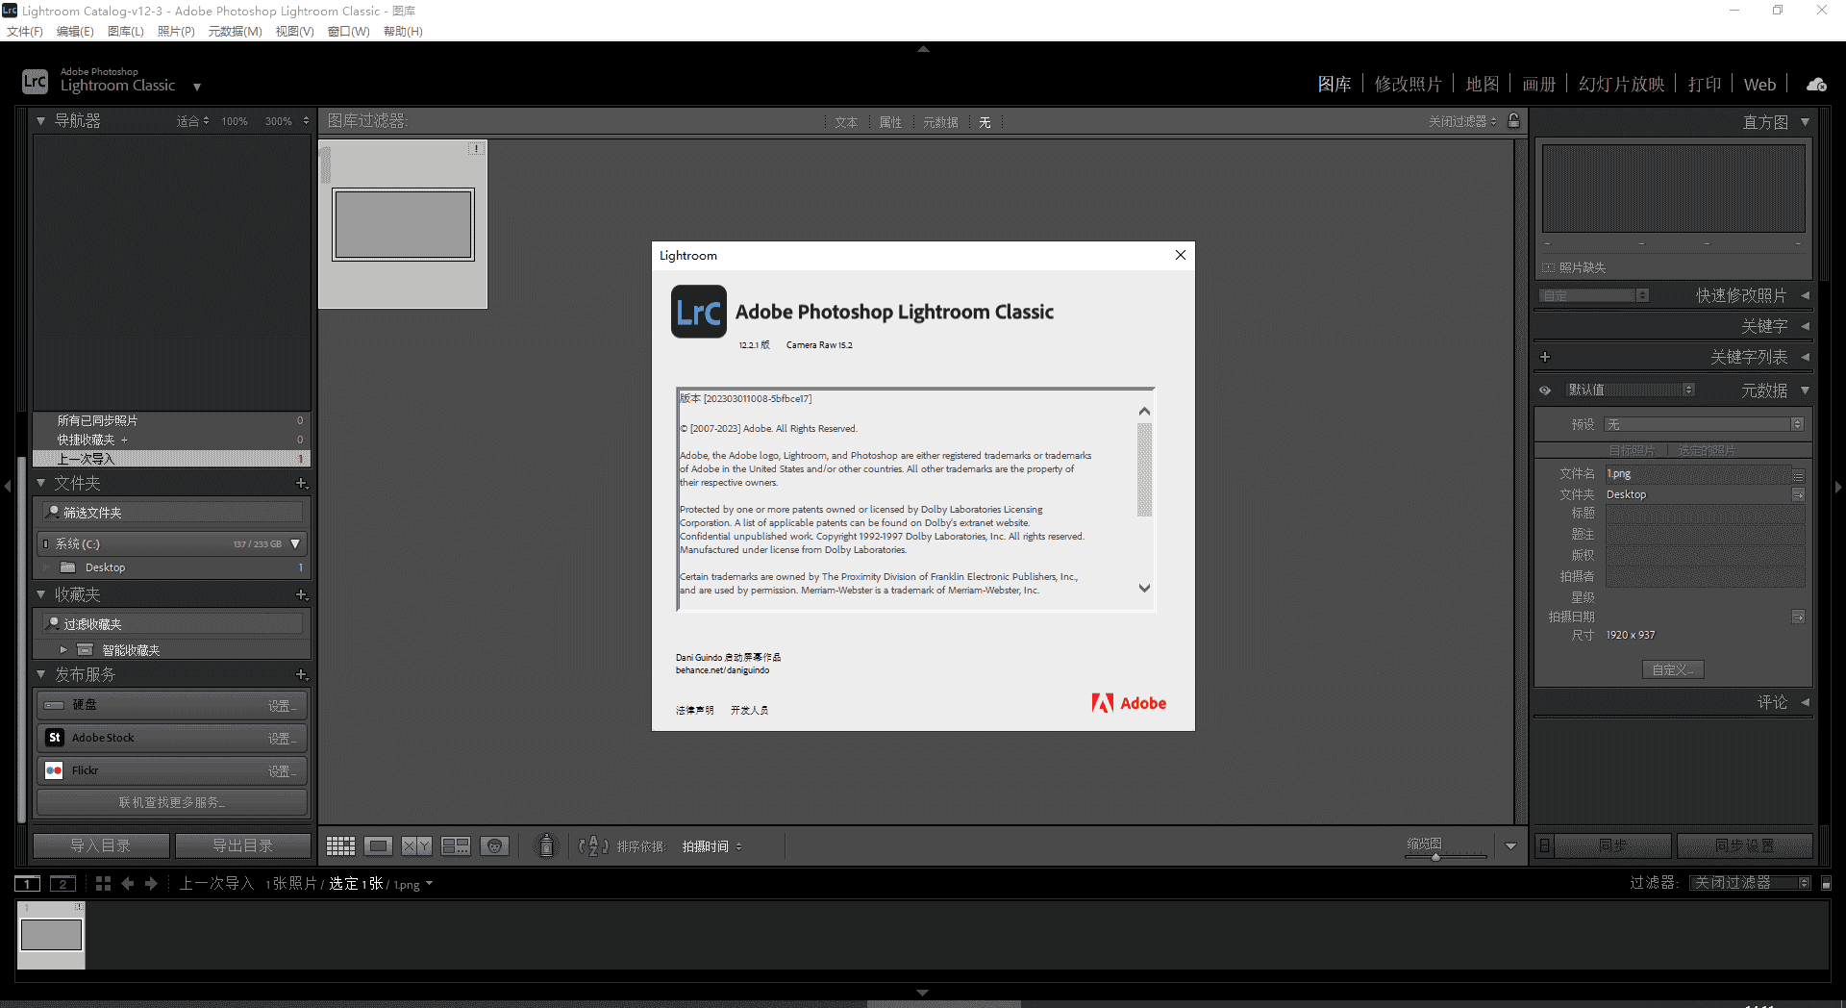This screenshot has height=1008, width=1846.
Task: Toggle the filter lock in the Library Filter bar
Action: tap(1512, 121)
